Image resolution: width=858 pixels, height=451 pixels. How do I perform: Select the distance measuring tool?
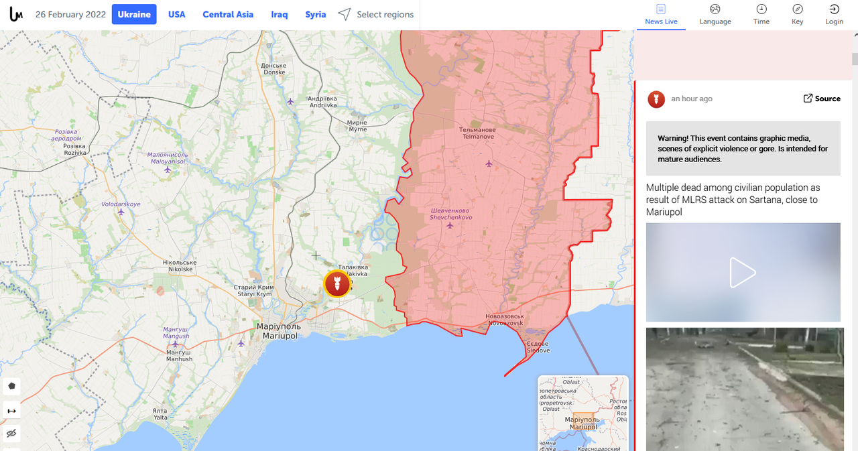pos(11,410)
